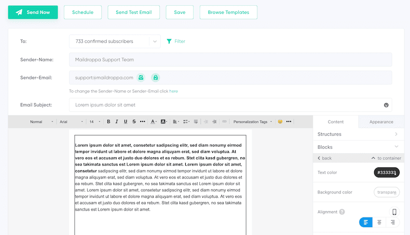This screenshot has height=235, width=410.
Task: Open the text highlight color picker
Action: pos(163,121)
